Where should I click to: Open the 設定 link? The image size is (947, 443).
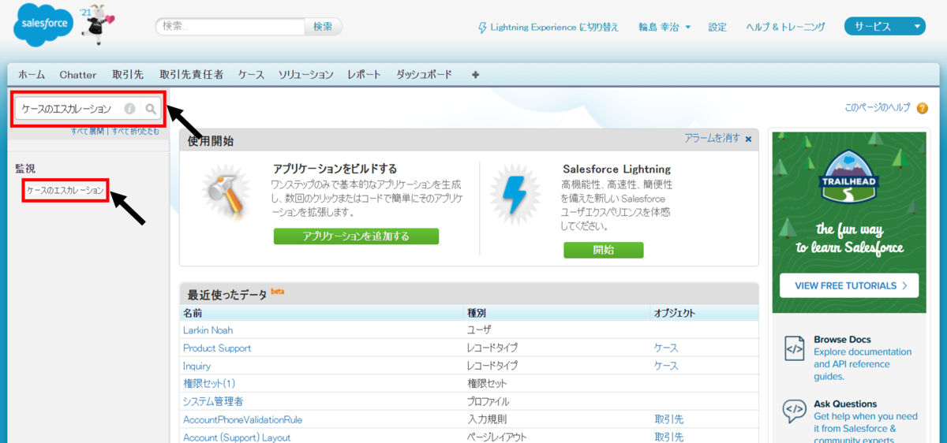point(717,27)
